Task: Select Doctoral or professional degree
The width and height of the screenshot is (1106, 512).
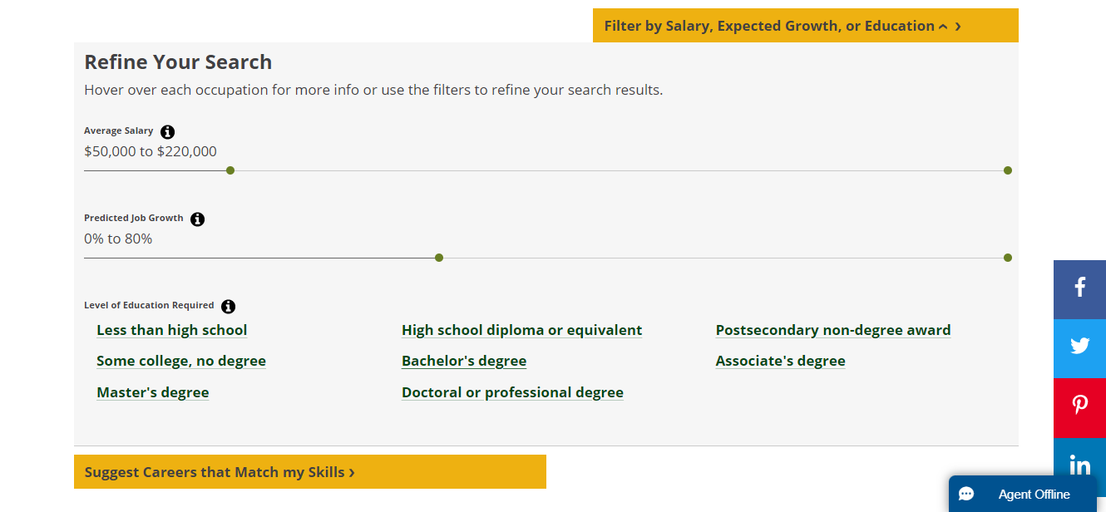Action: (512, 392)
